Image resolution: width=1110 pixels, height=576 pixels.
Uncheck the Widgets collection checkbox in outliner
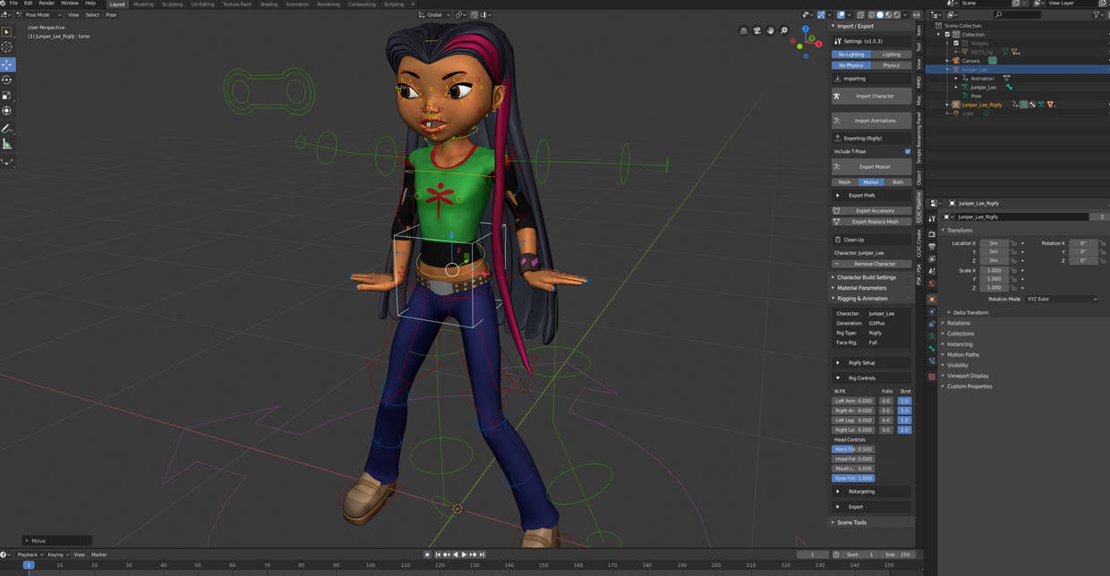pyautogui.click(x=956, y=43)
